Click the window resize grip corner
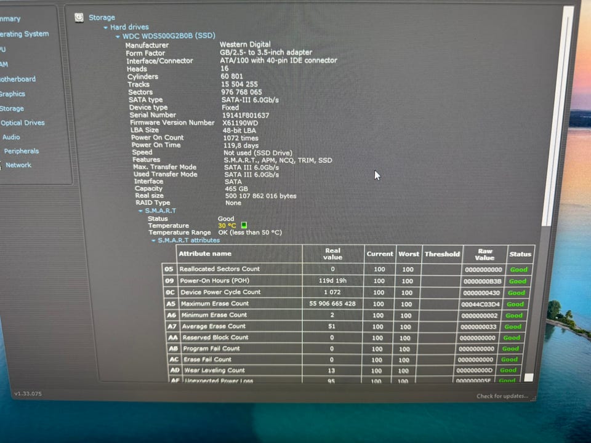The width and height of the screenshot is (591, 443). click(x=533, y=399)
